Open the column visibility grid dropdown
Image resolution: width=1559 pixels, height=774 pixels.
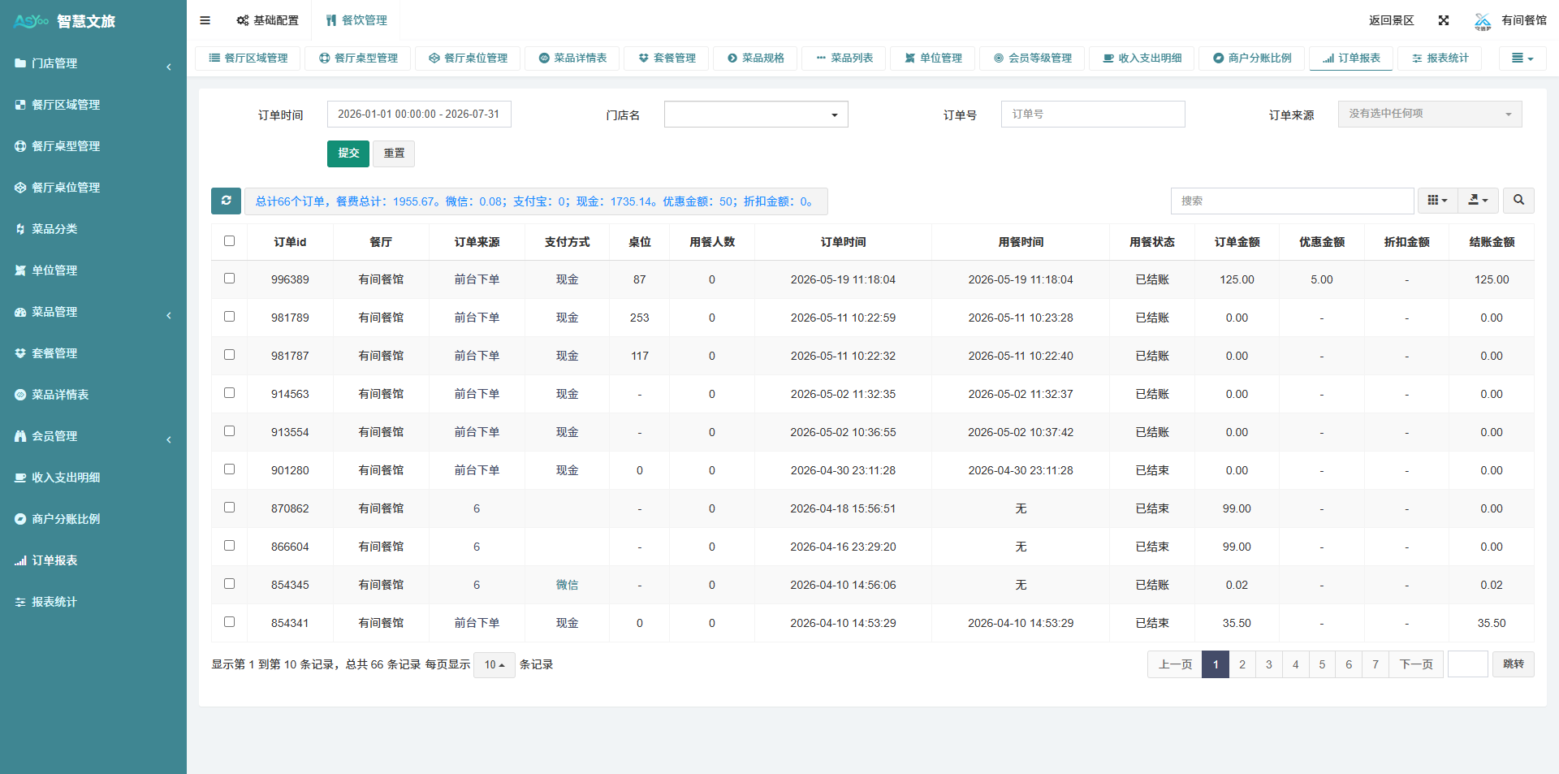(1437, 200)
